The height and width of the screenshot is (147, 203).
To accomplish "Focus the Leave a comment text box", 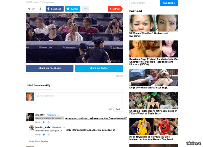I will 79,99.
